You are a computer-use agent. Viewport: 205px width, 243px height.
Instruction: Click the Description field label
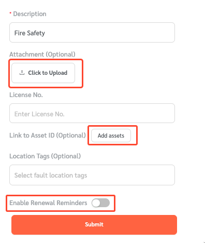pos(30,14)
